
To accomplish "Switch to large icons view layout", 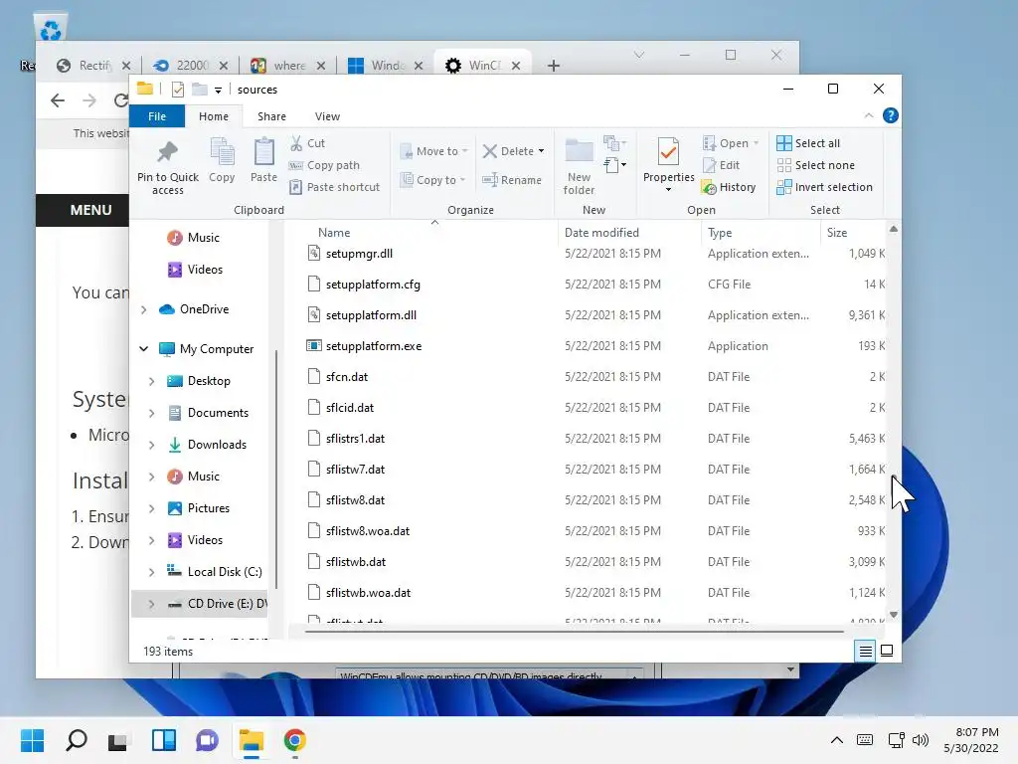I will coord(886,651).
